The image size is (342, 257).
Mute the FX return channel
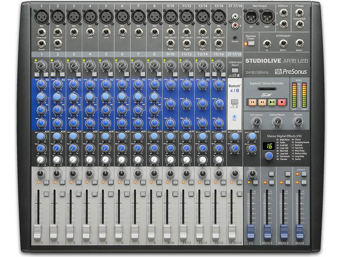[x=255, y=182]
